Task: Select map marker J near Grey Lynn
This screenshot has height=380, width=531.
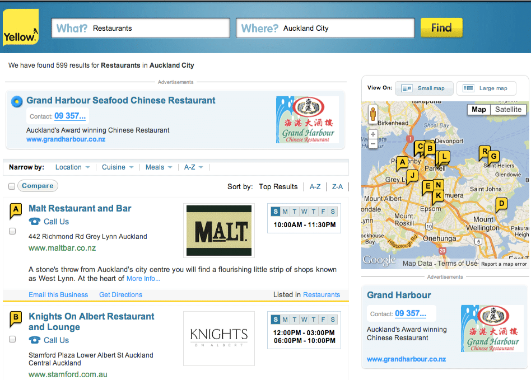Action: tap(412, 176)
